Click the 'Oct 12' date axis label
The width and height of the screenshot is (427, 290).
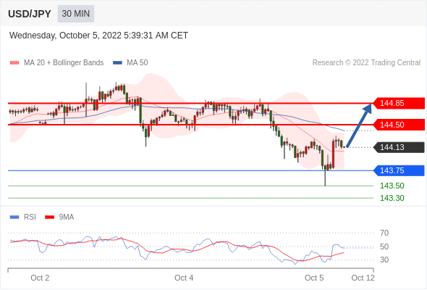[x=363, y=278]
